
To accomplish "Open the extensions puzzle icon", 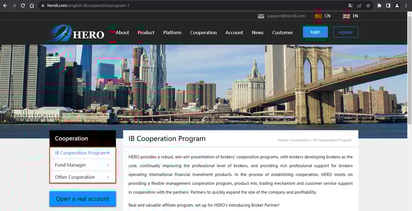I will tap(379, 6).
